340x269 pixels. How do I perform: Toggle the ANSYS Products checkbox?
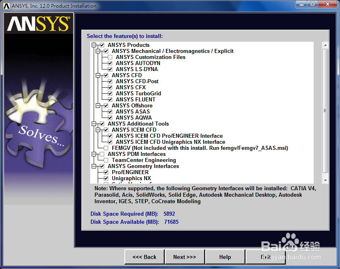[102, 45]
